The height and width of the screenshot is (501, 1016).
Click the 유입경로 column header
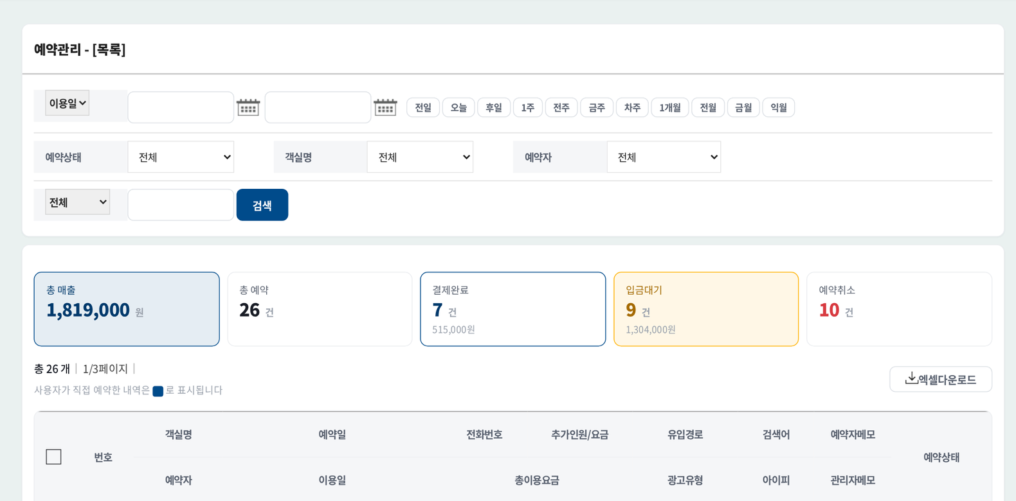[x=685, y=434]
